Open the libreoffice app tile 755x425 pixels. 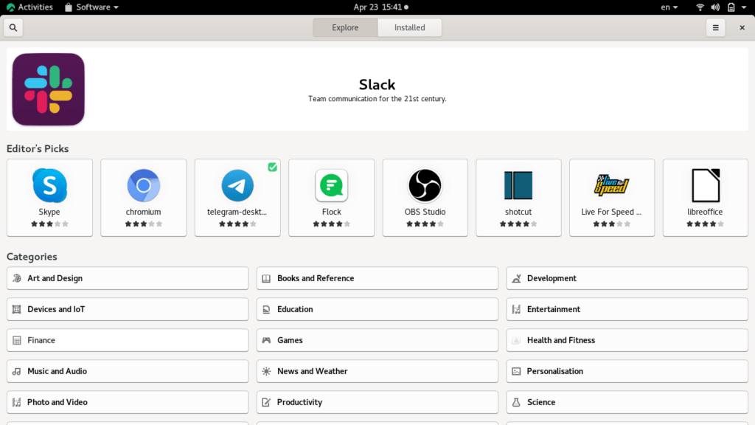pyautogui.click(x=706, y=198)
